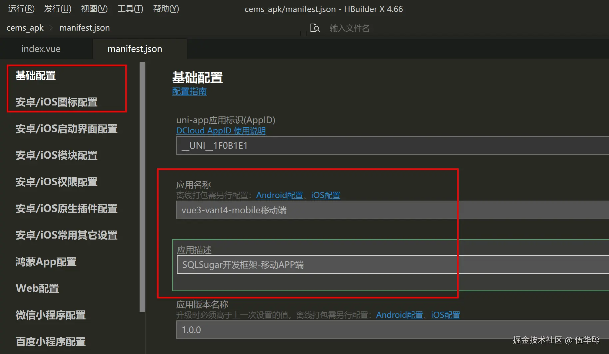Viewport: 609px width, 354px height.
Task: Select Web配置 in the sidebar
Action: coord(37,288)
